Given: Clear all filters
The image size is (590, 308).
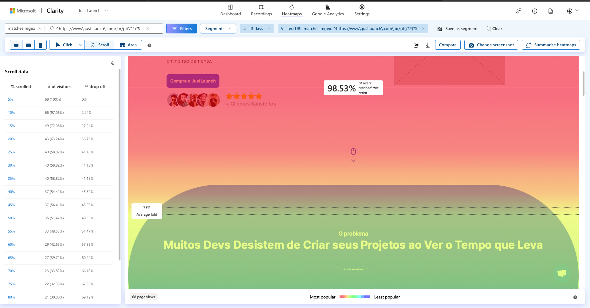Looking at the screenshot, I should point(494,29).
